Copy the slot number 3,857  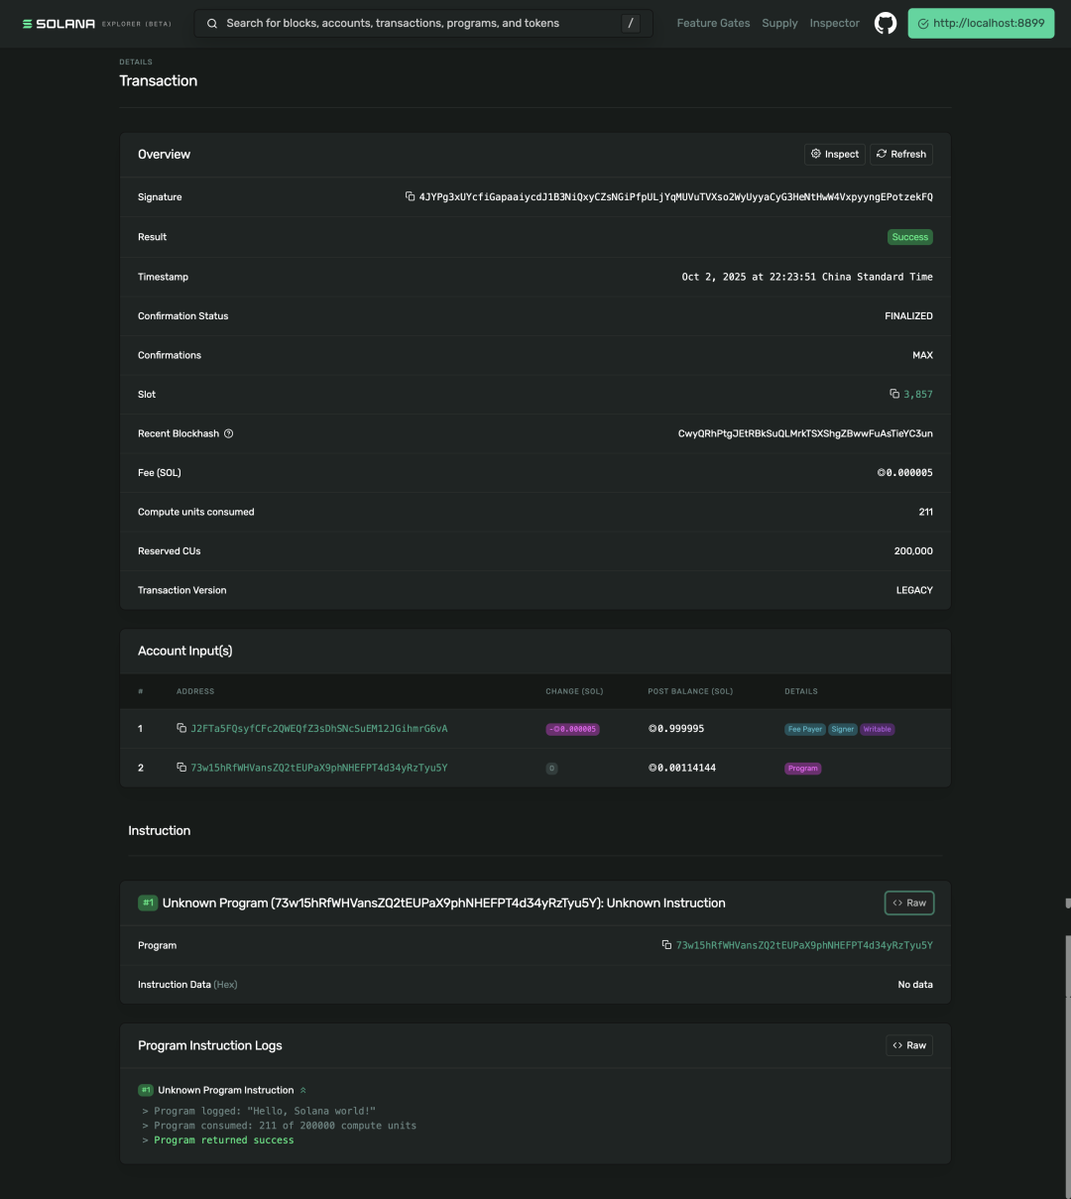(x=894, y=395)
